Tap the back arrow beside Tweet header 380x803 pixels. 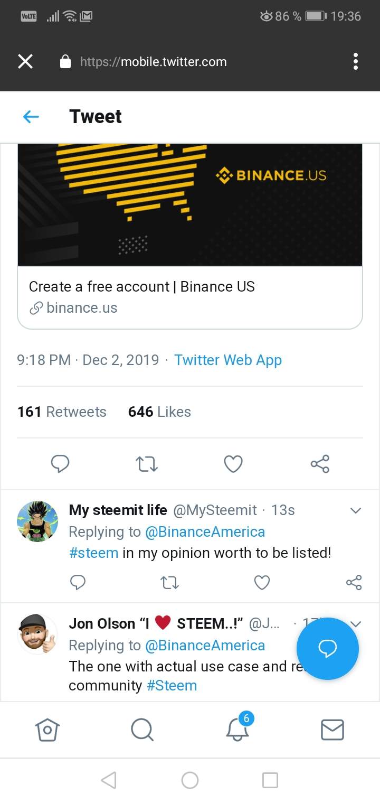31,117
